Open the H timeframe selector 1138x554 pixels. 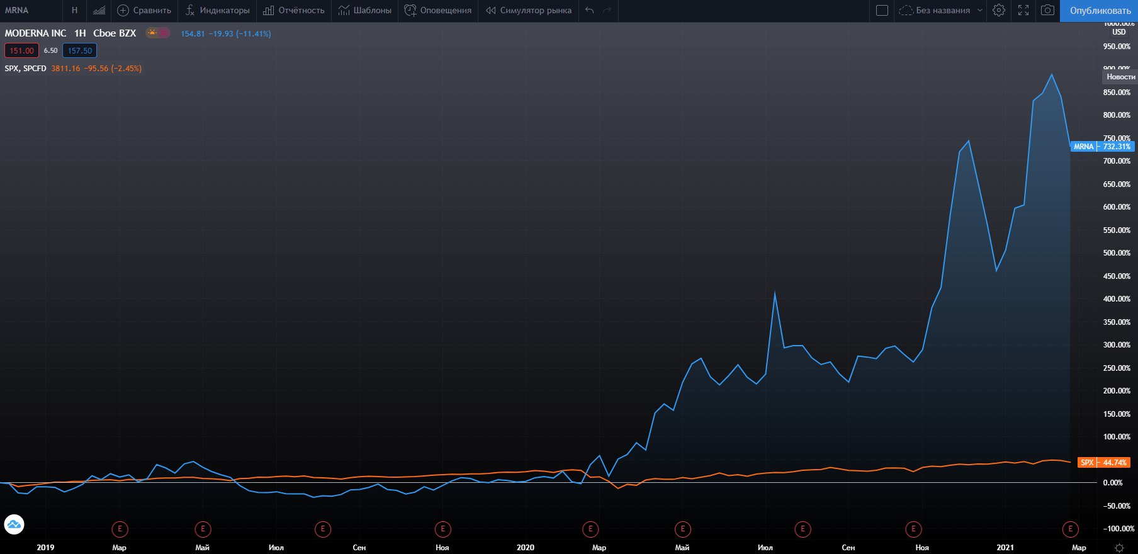tap(74, 11)
